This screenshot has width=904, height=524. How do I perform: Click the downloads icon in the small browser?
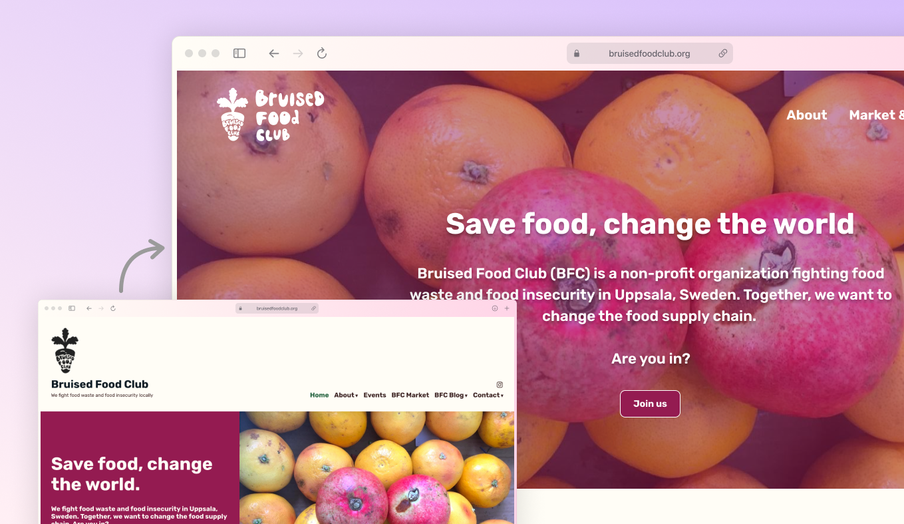tap(495, 308)
